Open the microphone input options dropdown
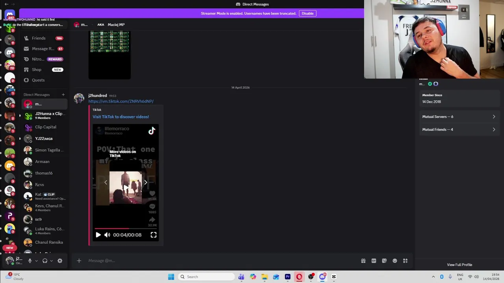 tap(36, 261)
